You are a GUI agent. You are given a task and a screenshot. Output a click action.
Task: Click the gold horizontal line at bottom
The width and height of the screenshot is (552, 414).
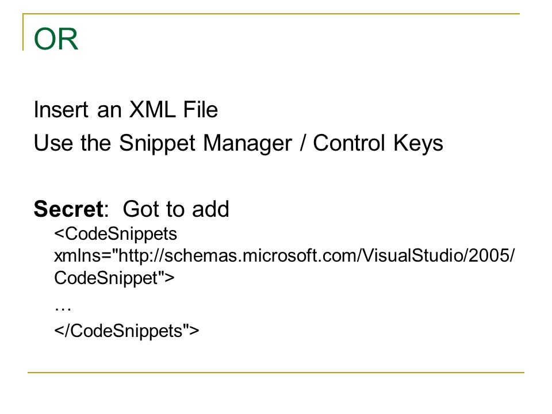pos(275,372)
